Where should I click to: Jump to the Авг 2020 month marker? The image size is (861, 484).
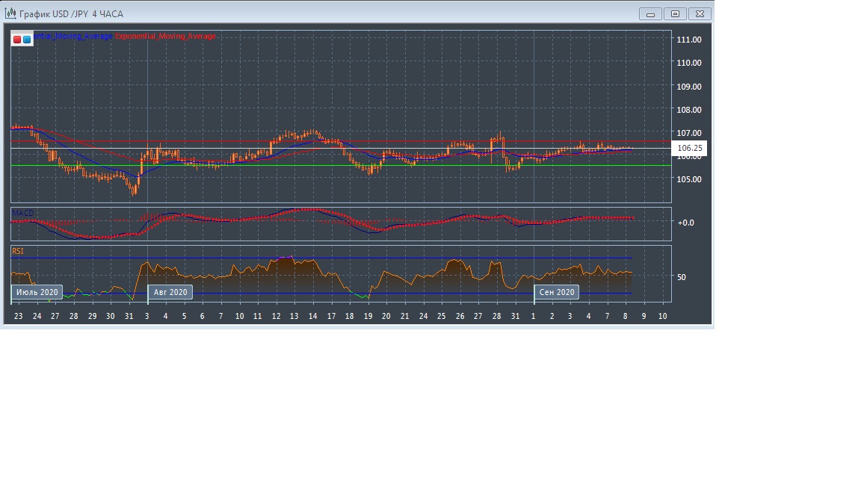pos(170,292)
